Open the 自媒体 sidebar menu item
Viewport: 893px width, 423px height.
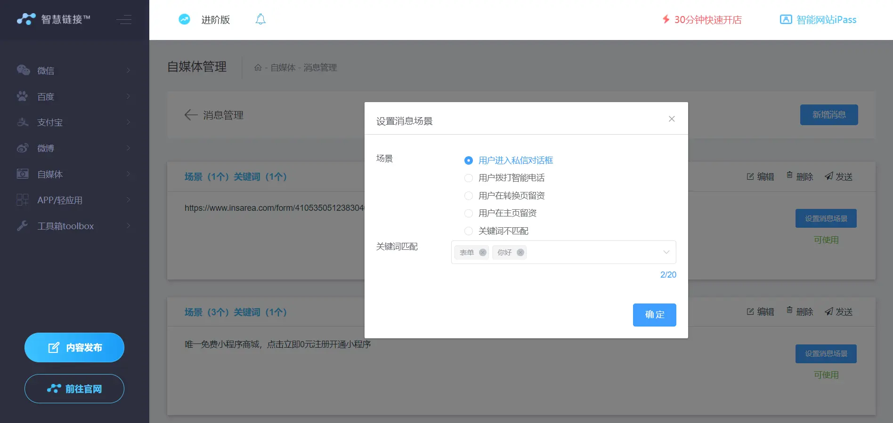(74, 174)
